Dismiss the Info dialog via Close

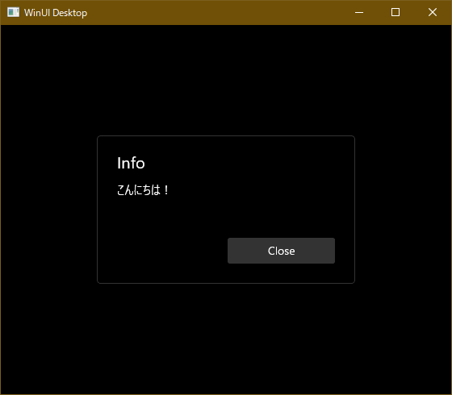pos(281,251)
